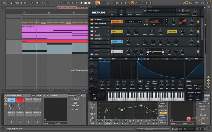Open the EQ module dropdown in Serum
Viewport: 212px width, 132px height.
coord(117,52)
